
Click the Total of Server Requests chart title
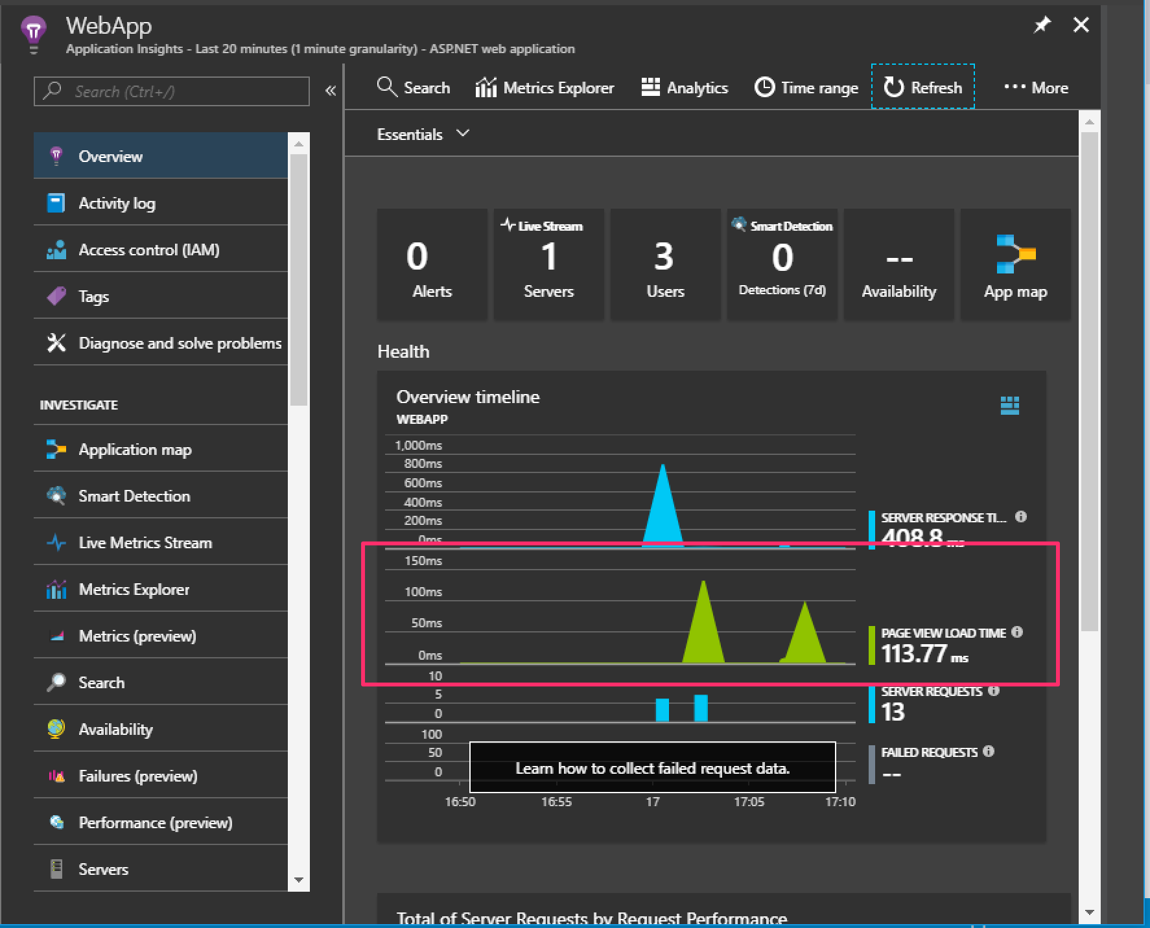coord(591,918)
